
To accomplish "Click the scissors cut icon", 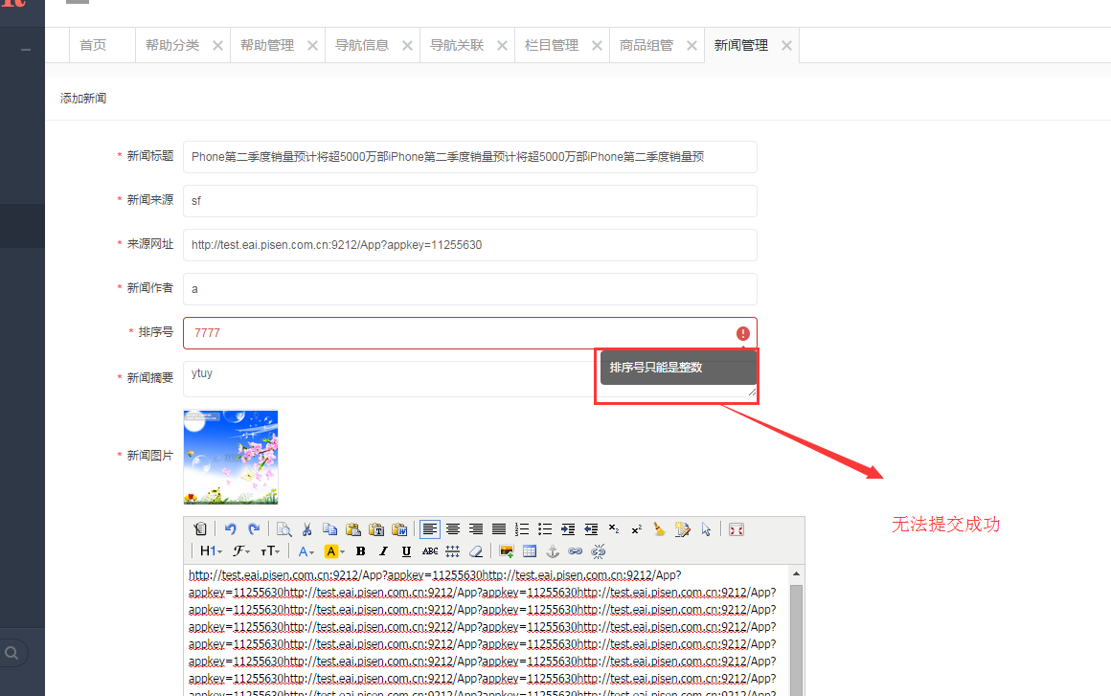I will click(x=306, y=528).
